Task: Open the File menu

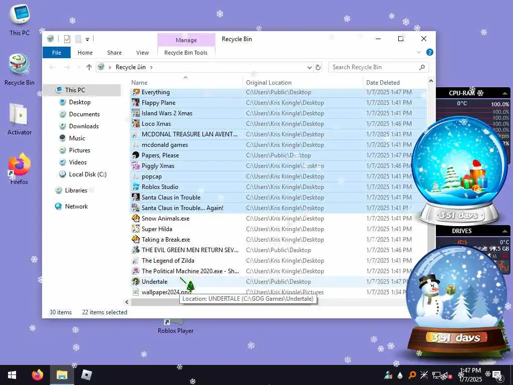Action: 57,53
